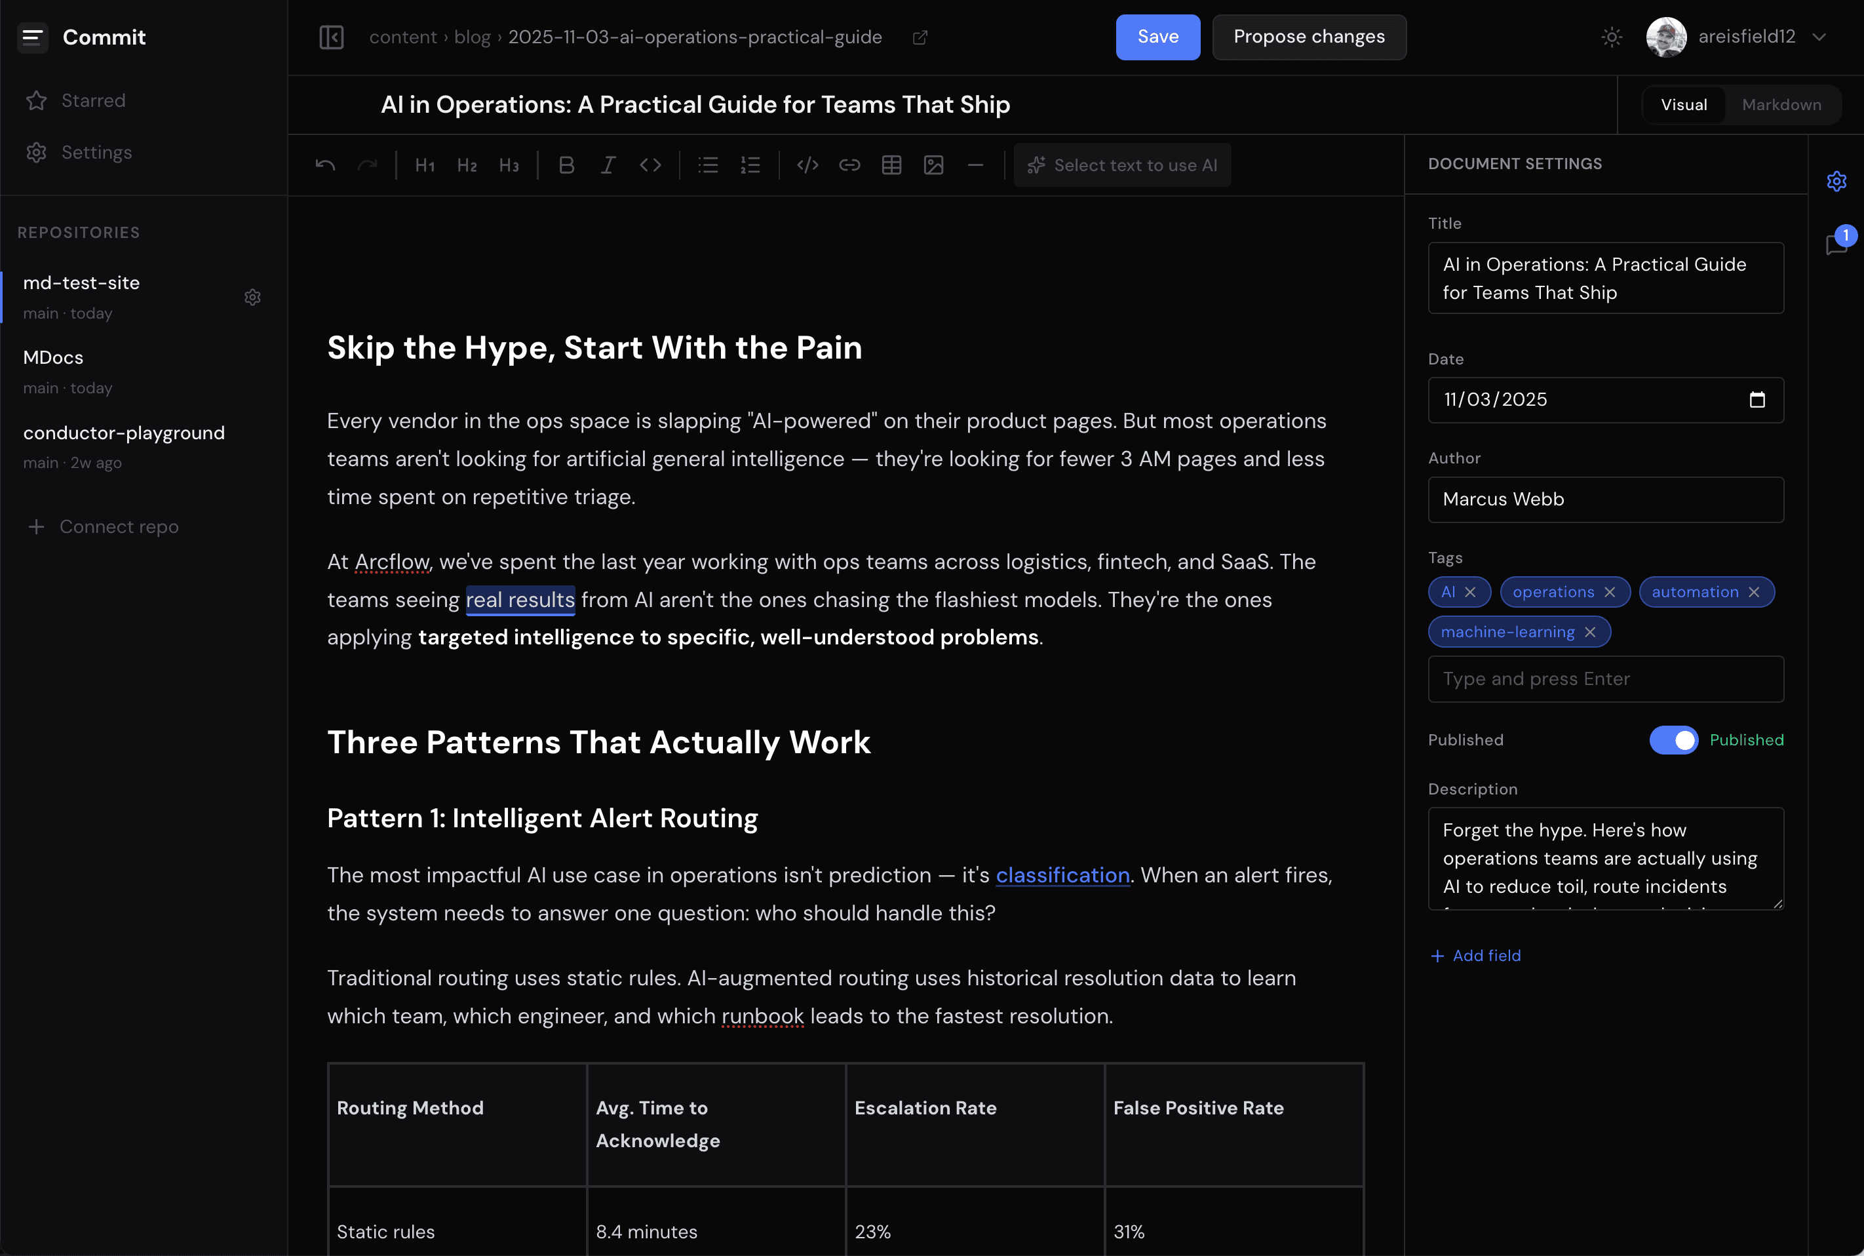Screen dimensions: 1864x1256
Task: Insert a table using the table icon
Action: coord(891,165)
